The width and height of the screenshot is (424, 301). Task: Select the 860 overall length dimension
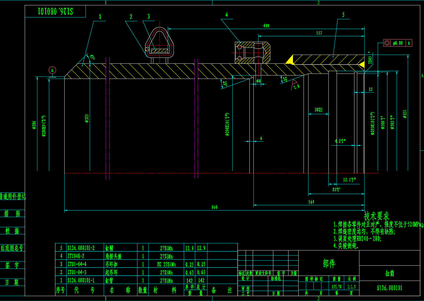(x=214, y=207)
